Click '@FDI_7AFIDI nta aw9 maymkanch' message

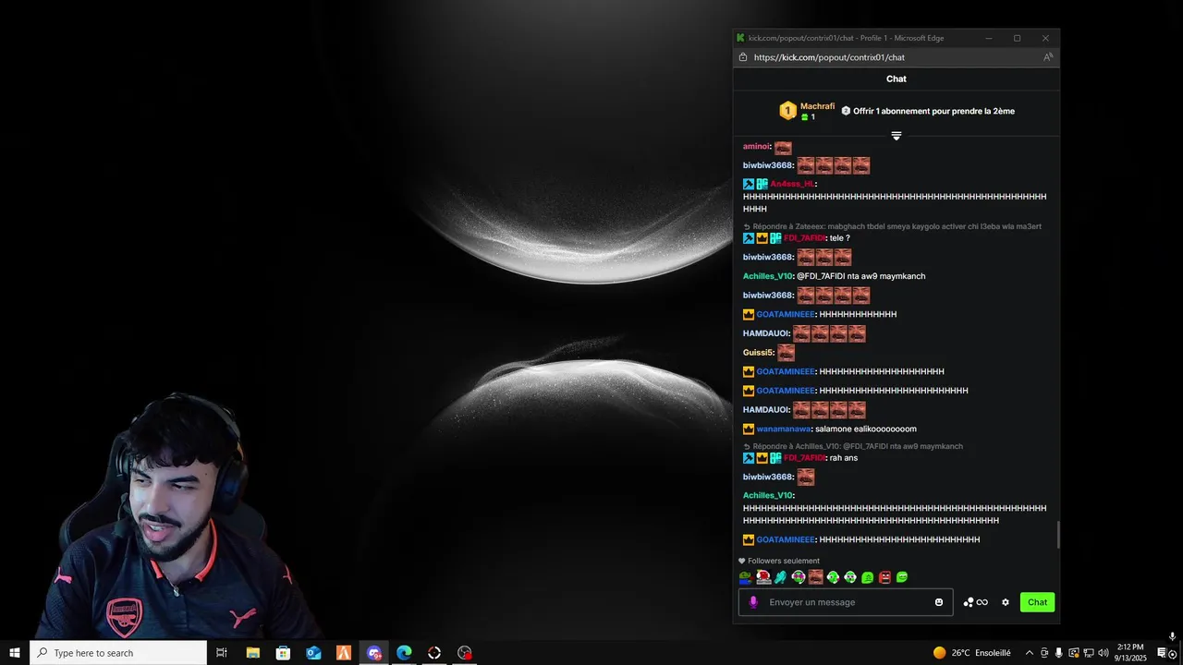[x=860, y=276]
